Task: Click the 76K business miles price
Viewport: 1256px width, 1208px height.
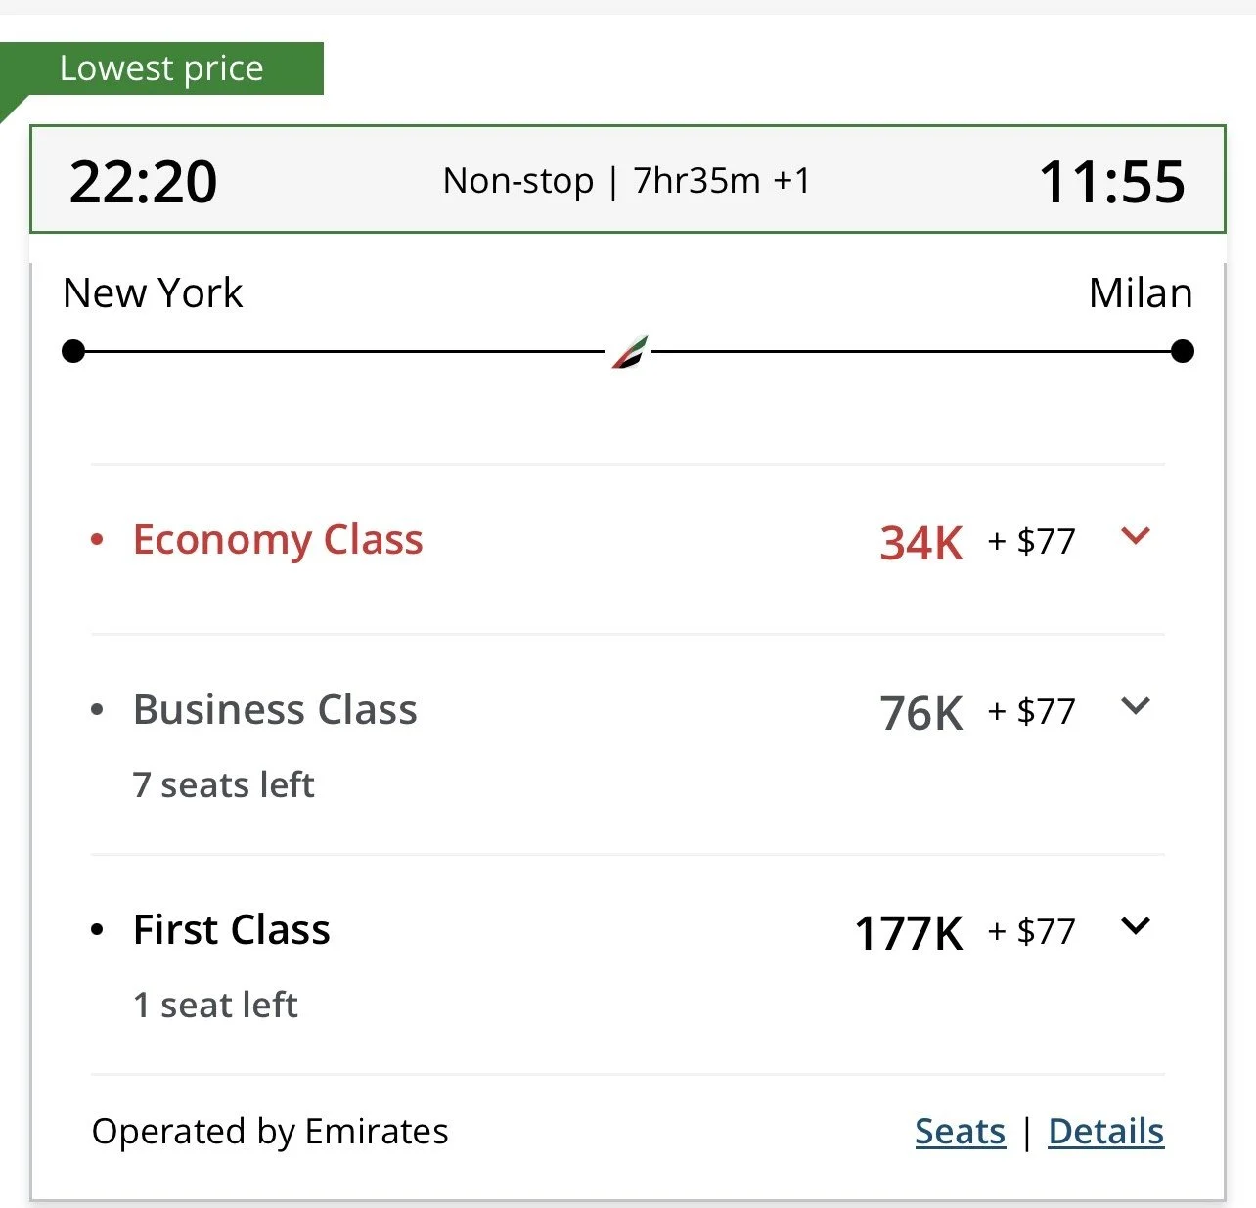Action: (920, 713)
